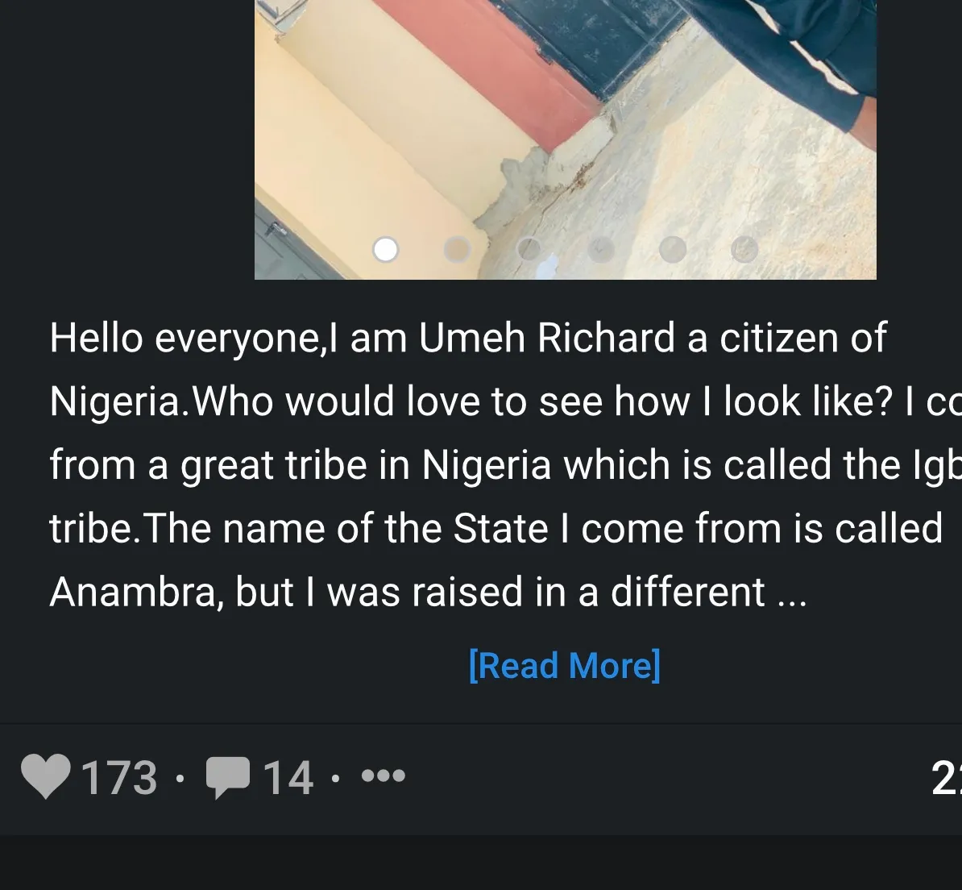Open post text starting 'Hello everyone'
Screen dimensions: 962x890
pyautogui.click(x=505, y=464)
